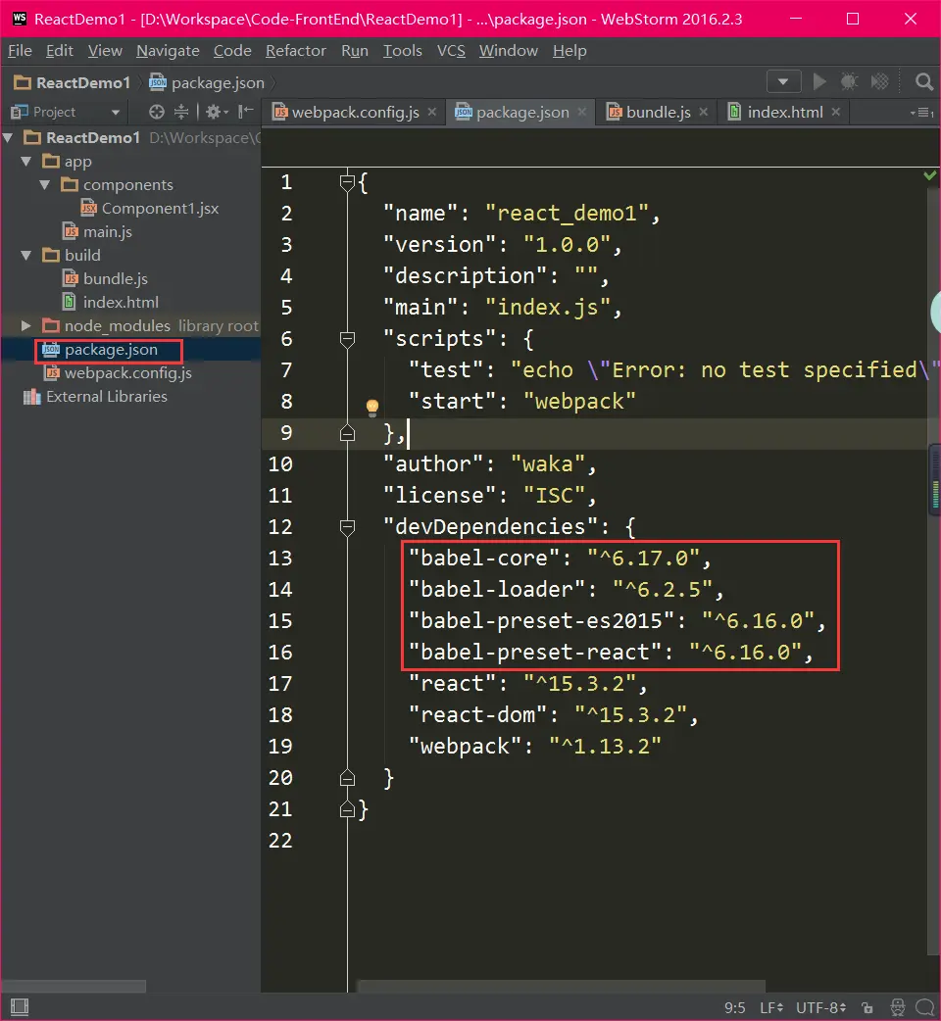941x1021 pixels.
Task: Collapse the ReactDemo1 root folder
Action: click(x=9, y=138)
